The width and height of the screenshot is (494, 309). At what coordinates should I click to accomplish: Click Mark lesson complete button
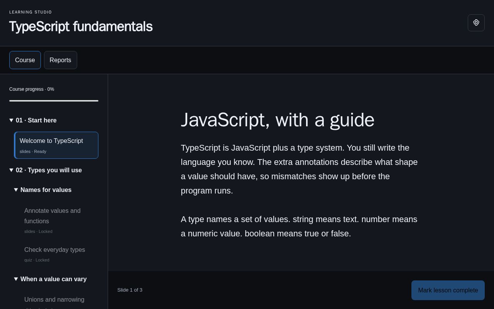tap(448, 290)
